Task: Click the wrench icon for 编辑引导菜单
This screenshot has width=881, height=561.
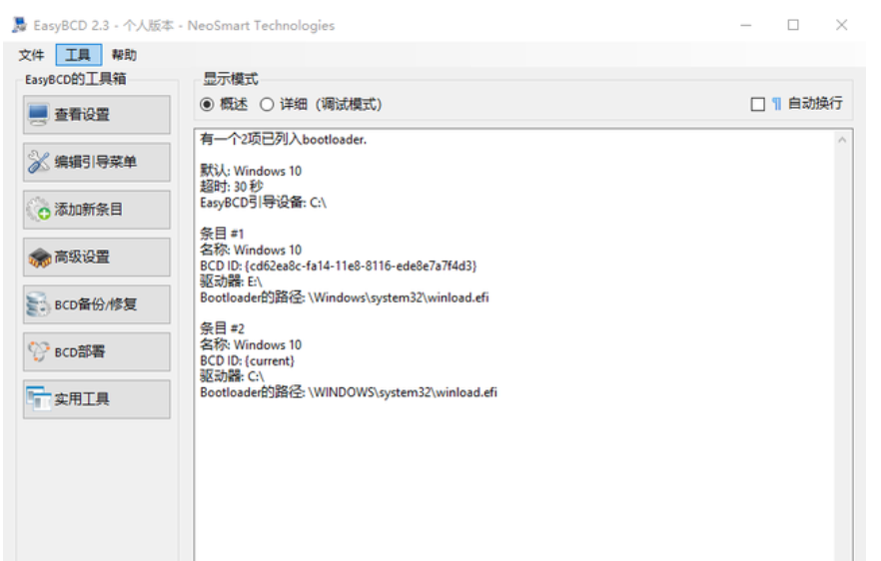Action: (x=39, y=162)
